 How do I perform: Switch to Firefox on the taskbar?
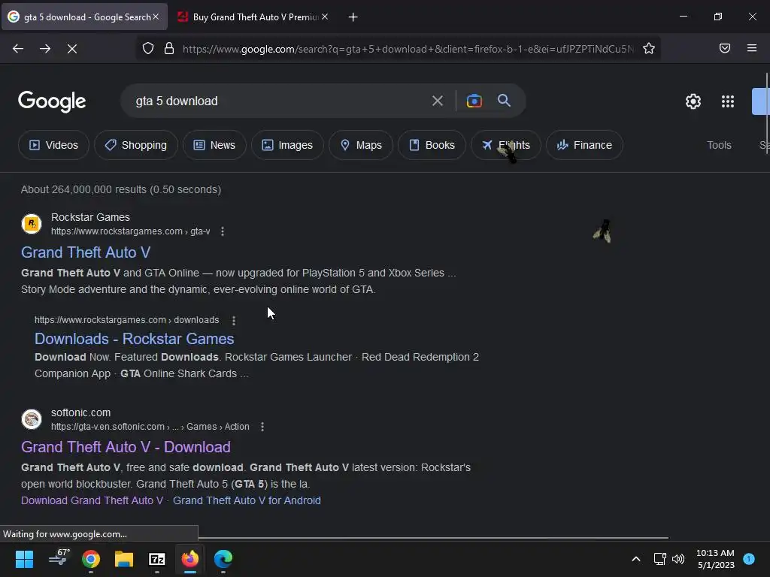pos(190,559)
